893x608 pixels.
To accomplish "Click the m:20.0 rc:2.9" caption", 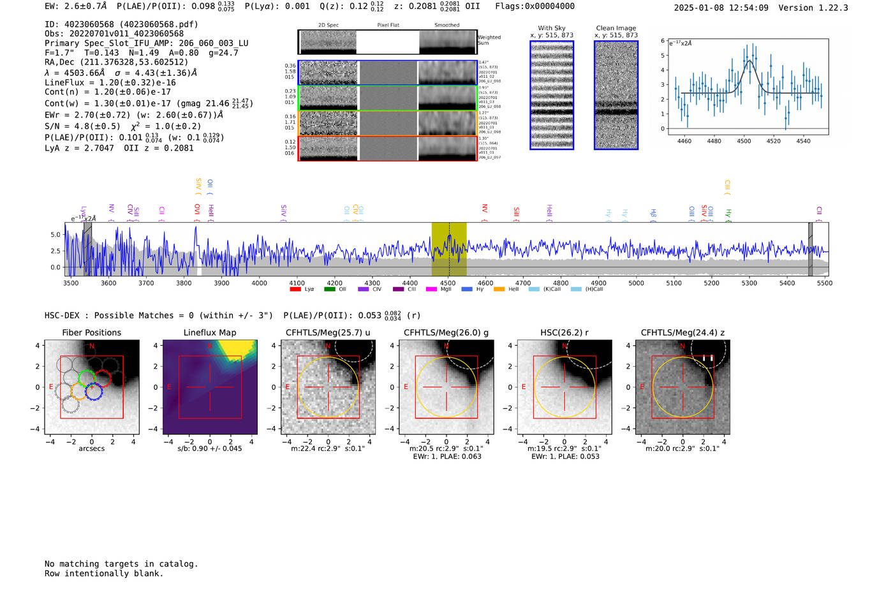I will point(683,449).
